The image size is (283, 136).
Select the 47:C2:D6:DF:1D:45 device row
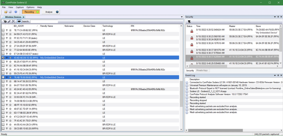(x=90, y=116)
